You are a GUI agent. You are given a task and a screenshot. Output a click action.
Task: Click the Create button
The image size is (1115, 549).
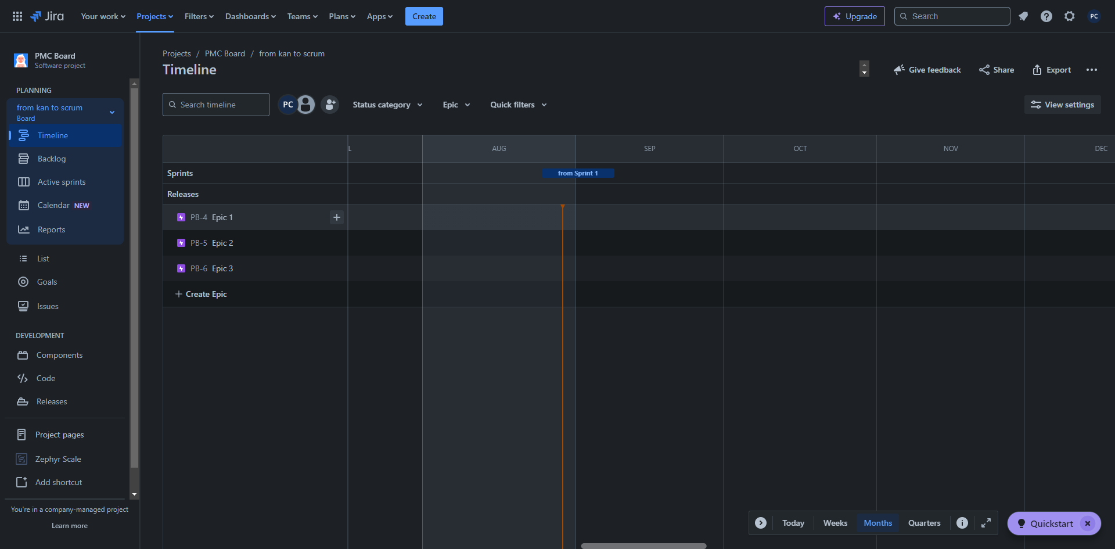pos(424,16)
